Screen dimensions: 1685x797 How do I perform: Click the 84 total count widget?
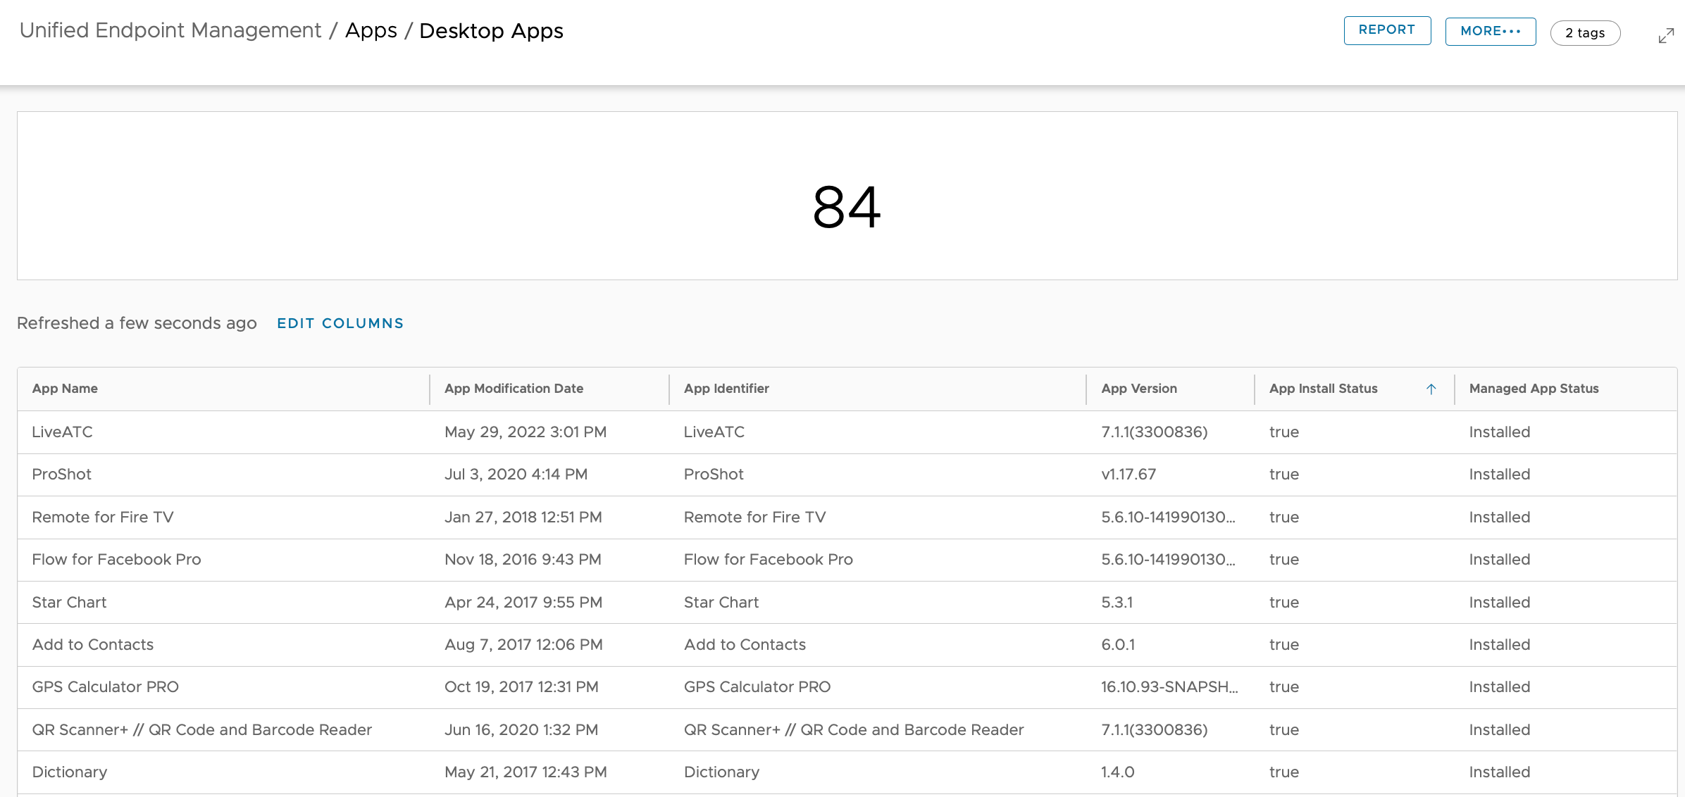tap(846, 206)
